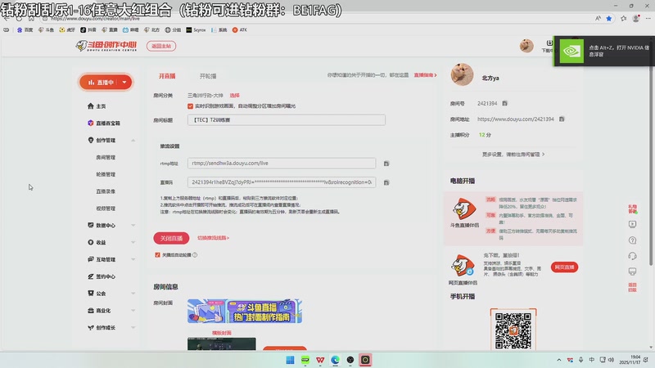
Task: Click the 创作管理 lightbulb icon
Action: 91,140
